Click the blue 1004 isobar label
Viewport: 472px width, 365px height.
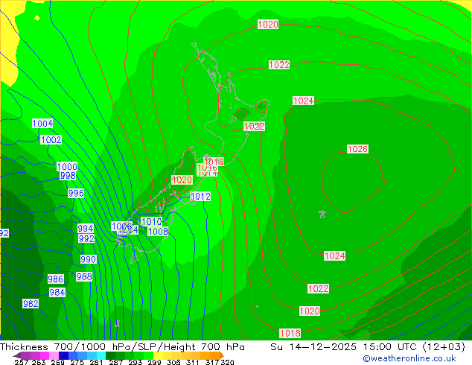[x=42, y=124]
